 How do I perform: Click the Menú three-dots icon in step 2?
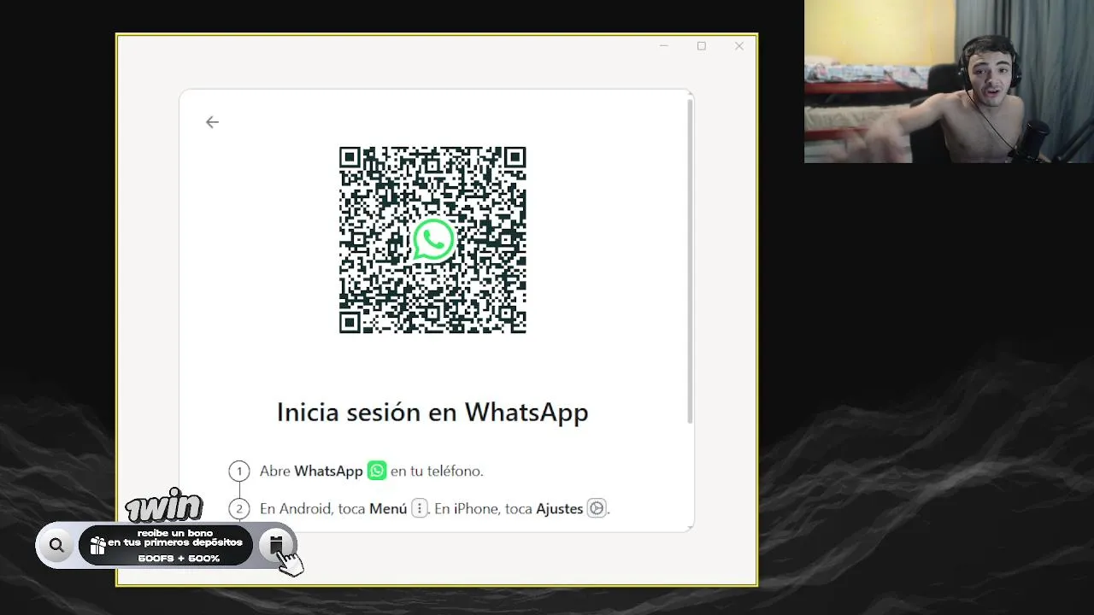click(419, 508)
